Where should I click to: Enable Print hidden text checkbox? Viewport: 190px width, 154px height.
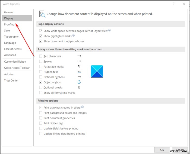pyautogui.click(x=41, y=123)
